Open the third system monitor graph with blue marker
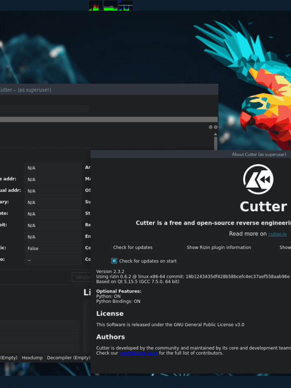This screenshot has height=388, width=291. point(125,5)
